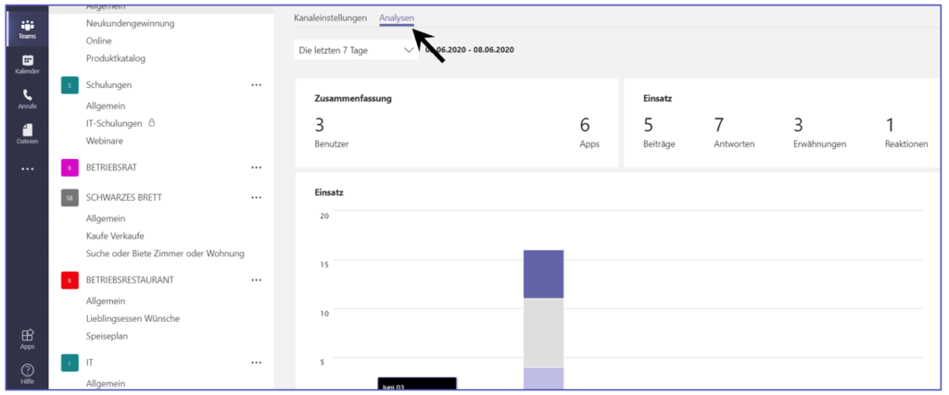
Task: Open the Apps store icon
Action: coord(27,339)
